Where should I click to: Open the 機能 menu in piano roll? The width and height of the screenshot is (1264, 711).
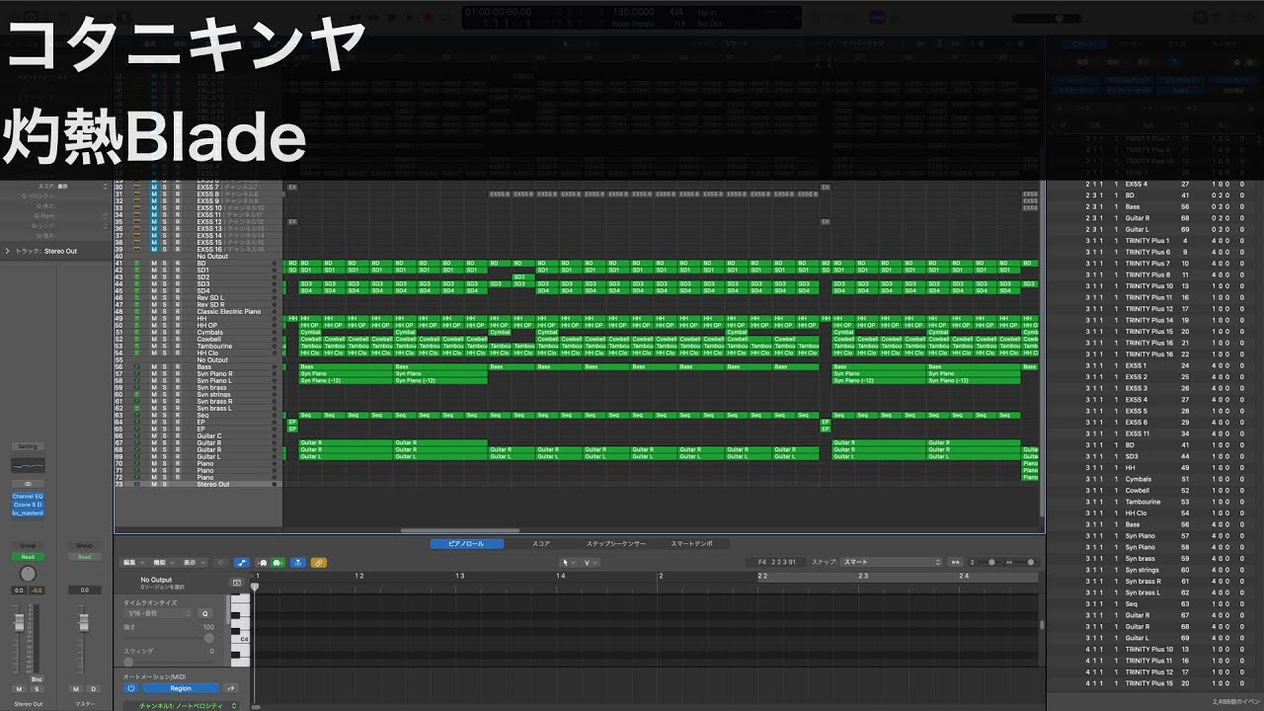[163, 562]
